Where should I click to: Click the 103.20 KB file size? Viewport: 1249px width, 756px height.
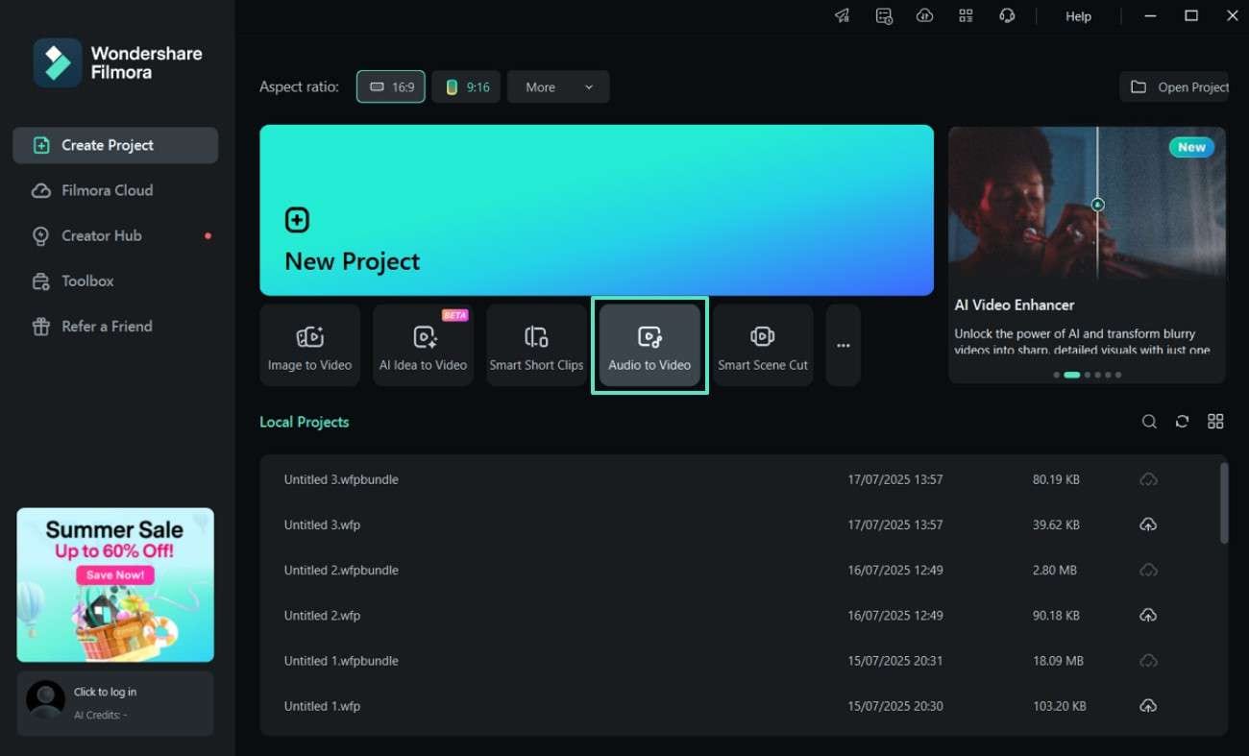1060,706
